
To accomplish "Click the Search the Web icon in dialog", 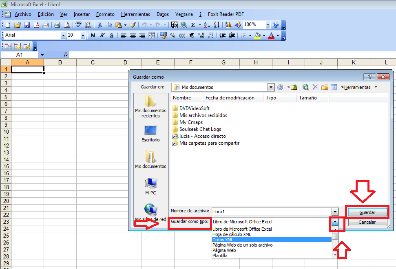I will point(305,87).
